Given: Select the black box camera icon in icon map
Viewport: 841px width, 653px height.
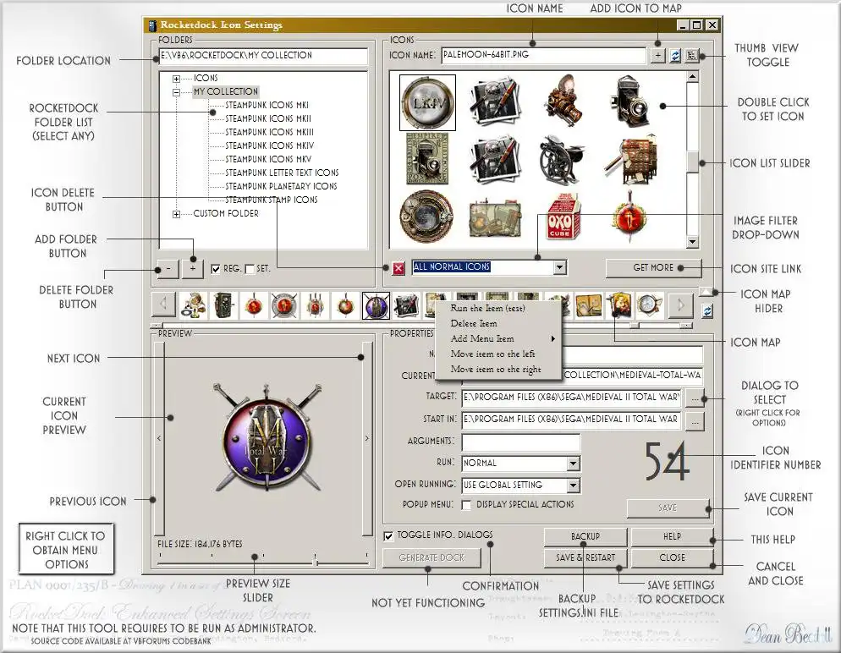Looking at the screenshot, I should [x=223, y=305].
